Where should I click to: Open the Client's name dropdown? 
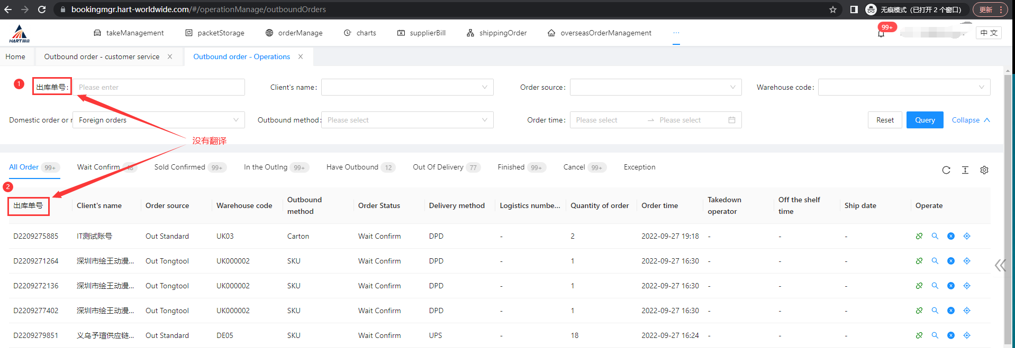click(x=407, y=87)
